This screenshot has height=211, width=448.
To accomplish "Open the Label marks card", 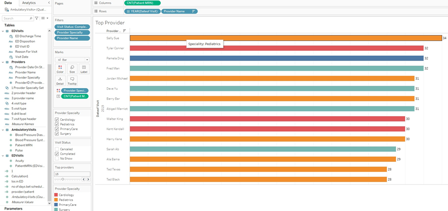I will click(x=84, y=69).
